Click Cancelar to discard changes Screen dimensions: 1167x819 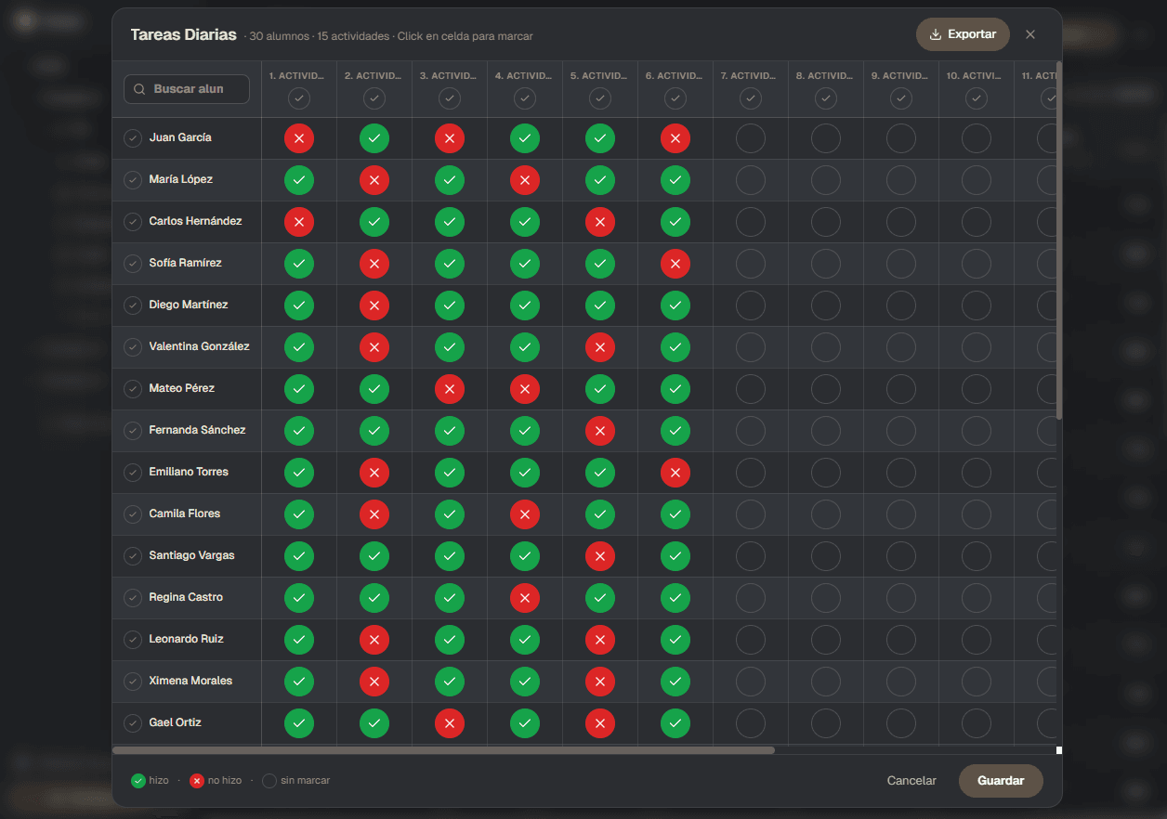[911, 781]
